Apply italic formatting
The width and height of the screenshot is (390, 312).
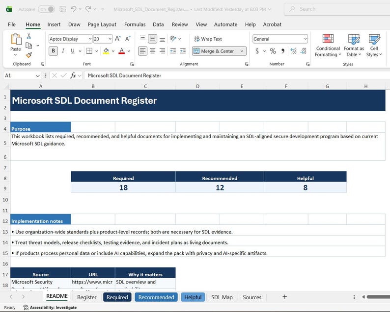click(63, 51)
